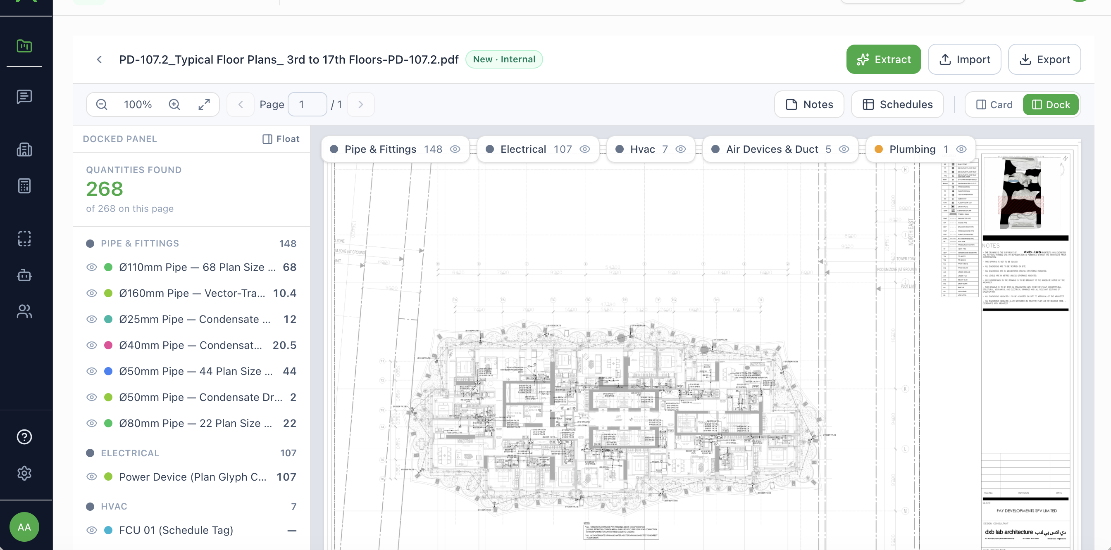Viewport: 1111px width, 550px height.
Task: Collapse the PIPE & FITTINGS section header
Action: (191, 243)
